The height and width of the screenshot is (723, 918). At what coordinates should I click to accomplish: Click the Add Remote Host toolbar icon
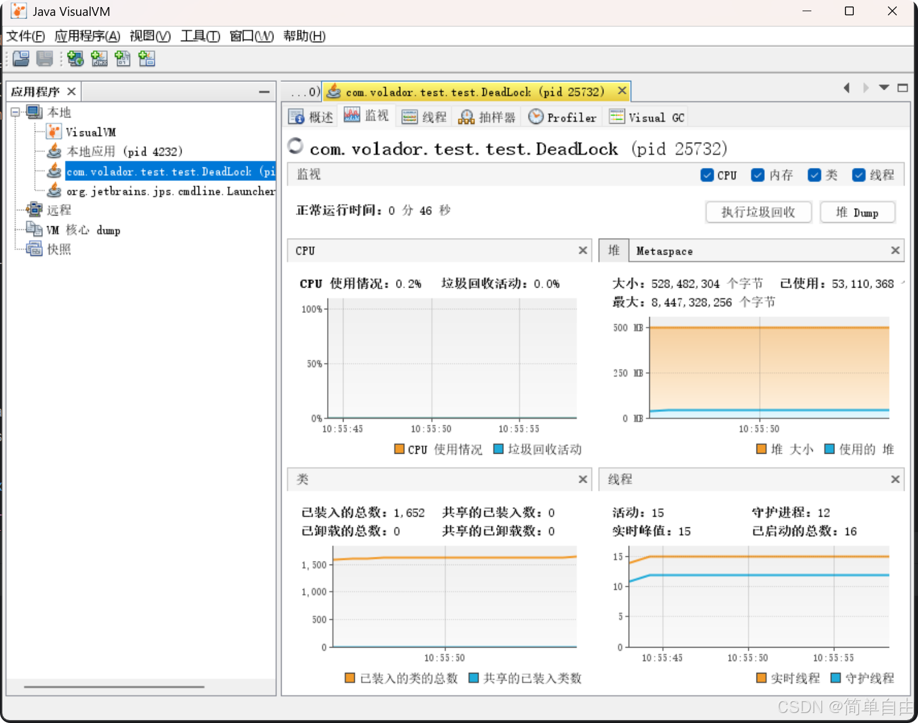pos(75,58)
